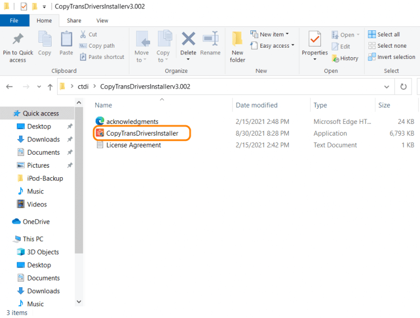Click Invert selection
Screen dimensions: 420x318
pyautogui.click(x=391, y=57)
